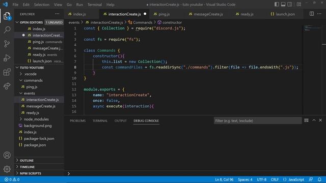Toggle primary side bar layout
Viewport: 326px width, 183px height.
coord(277,5)
